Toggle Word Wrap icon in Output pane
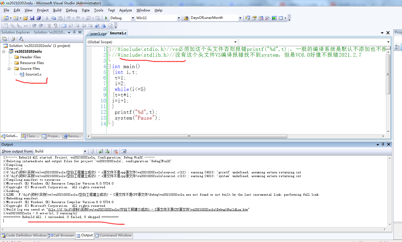 point(124,151)
